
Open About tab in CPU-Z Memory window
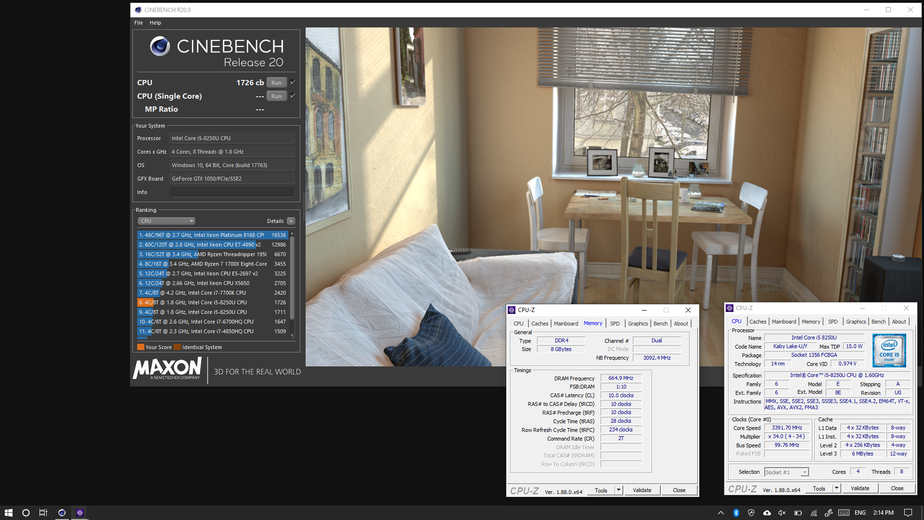point(681,324)
